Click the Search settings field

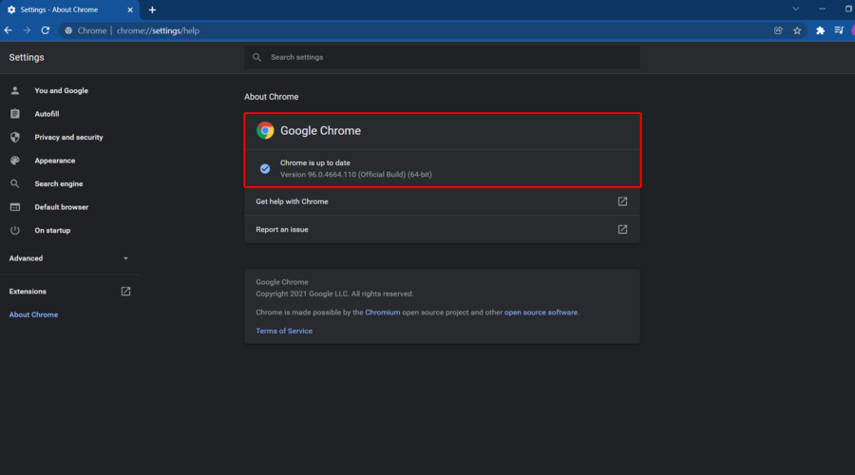coord(442,57)
